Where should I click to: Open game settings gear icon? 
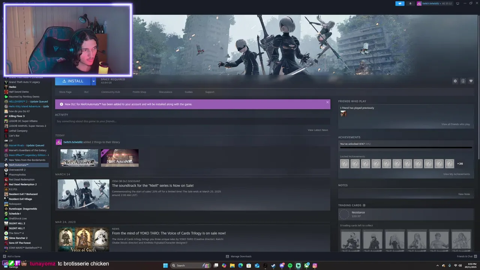(455, 81)
